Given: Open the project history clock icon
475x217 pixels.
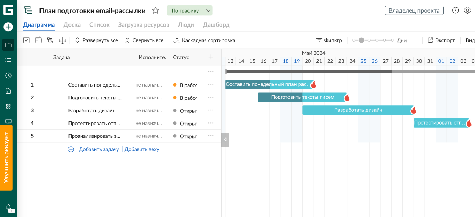Looking at the screenshot, I should click(x=455, y=10).
